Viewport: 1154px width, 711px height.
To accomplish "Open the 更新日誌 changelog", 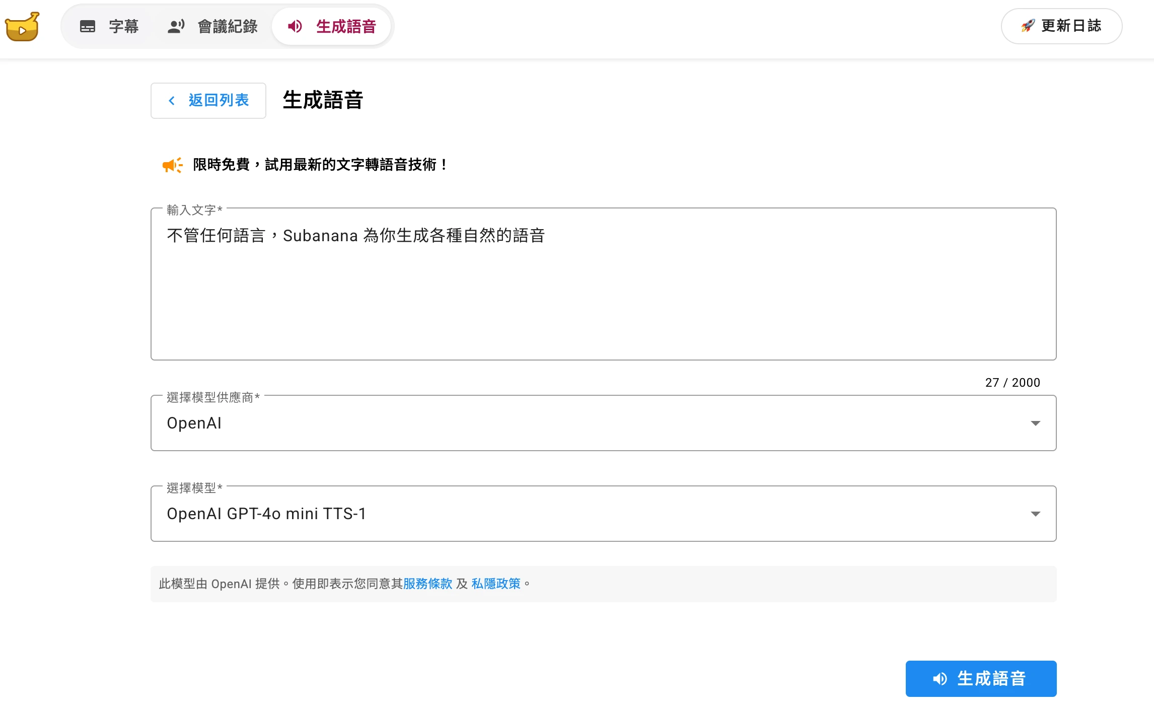I will click(x=1061, y=26).
